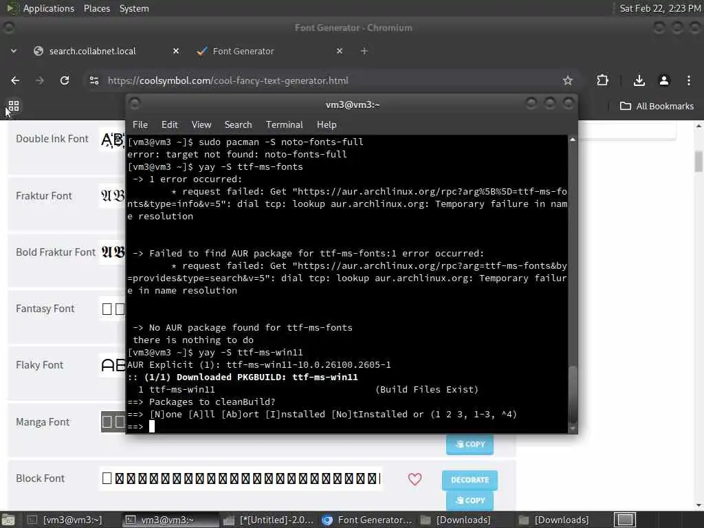Viewport: 704px width, 528px height.
Task: Copy the Manga Font text
Action: [470, 444]
